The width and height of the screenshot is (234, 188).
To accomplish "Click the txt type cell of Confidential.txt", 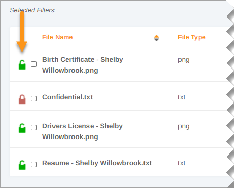I will [x=182, y=97].
